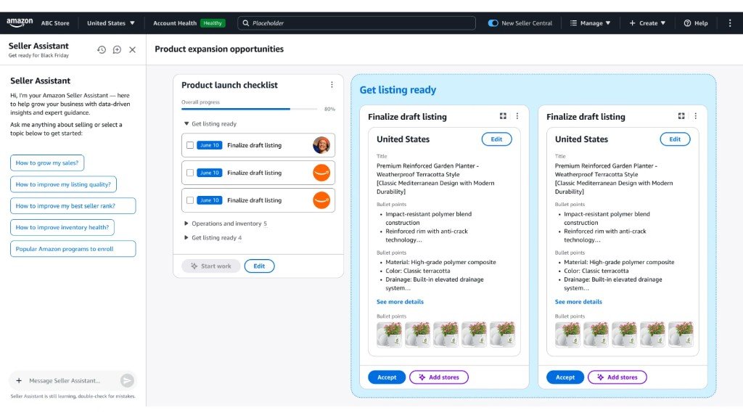Open the chat history clock icon
743x418 pixels.
[102, 50]
